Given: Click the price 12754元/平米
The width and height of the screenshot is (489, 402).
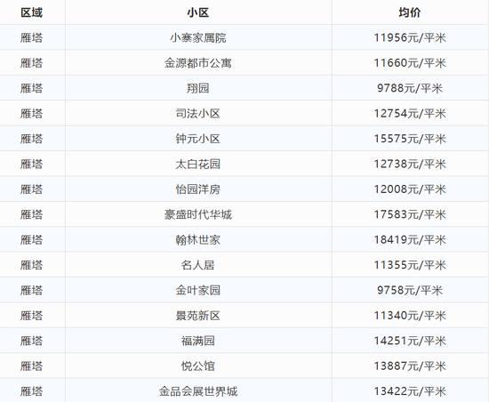Looking at the screenshot, I should point(410,114).
